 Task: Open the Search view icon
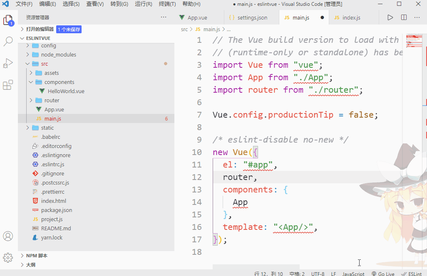click(x=8, y=41)
